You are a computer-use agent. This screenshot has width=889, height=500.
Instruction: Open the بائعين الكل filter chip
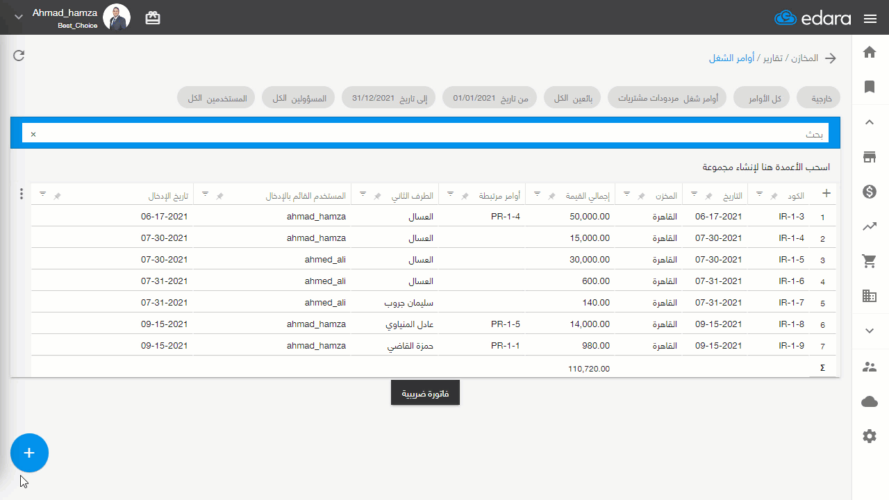pos(573,98)
